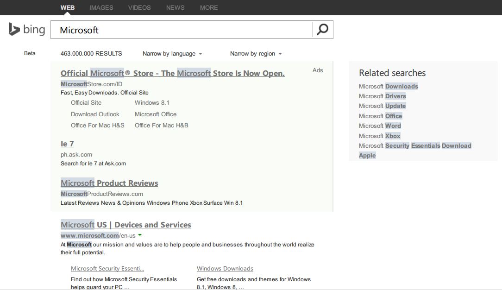The width and height of the screenshot is (502, 290).
Task: Open the Download Outlook sitelink
Action: tap(94, 114)
